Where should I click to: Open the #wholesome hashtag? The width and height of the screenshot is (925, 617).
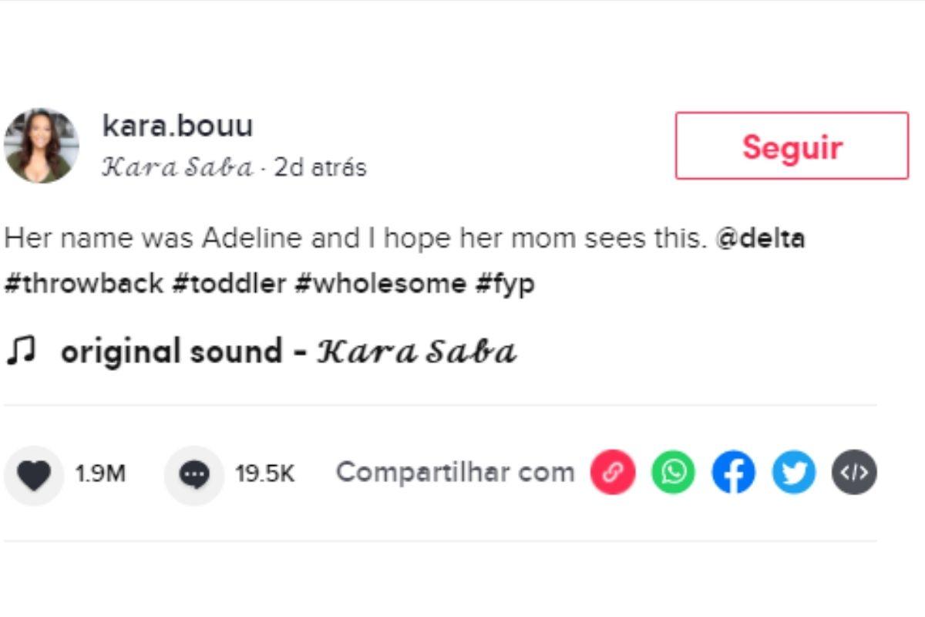coord(380,283)
